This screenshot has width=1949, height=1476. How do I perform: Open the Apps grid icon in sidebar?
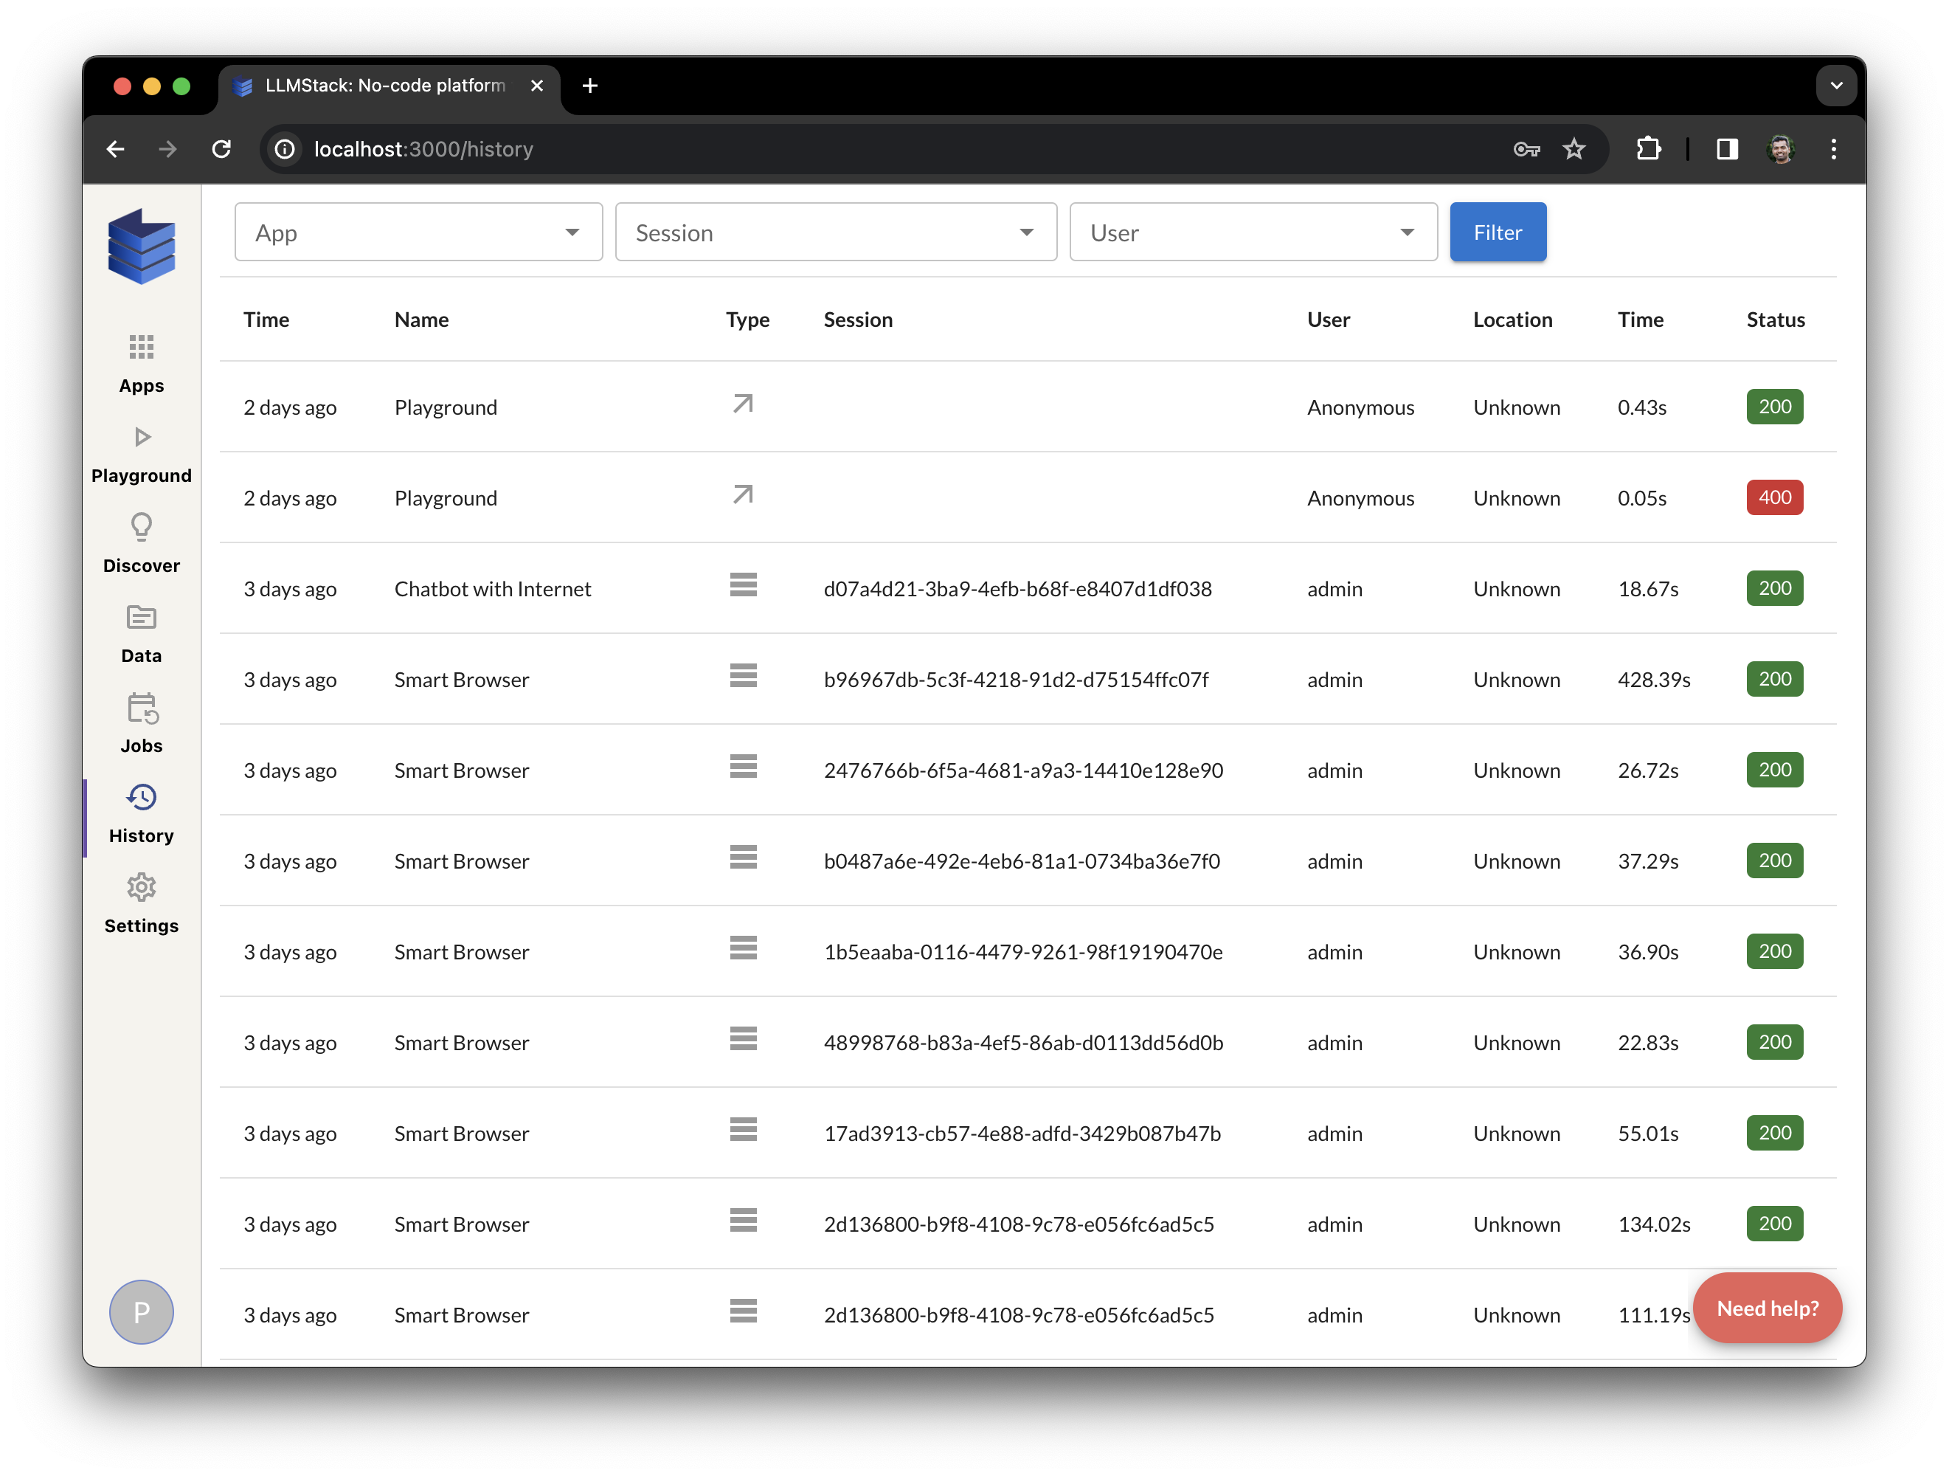click(x=141, y=348)
